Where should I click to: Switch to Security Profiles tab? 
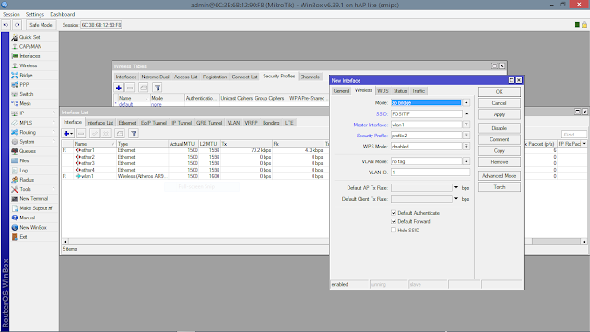278,76
